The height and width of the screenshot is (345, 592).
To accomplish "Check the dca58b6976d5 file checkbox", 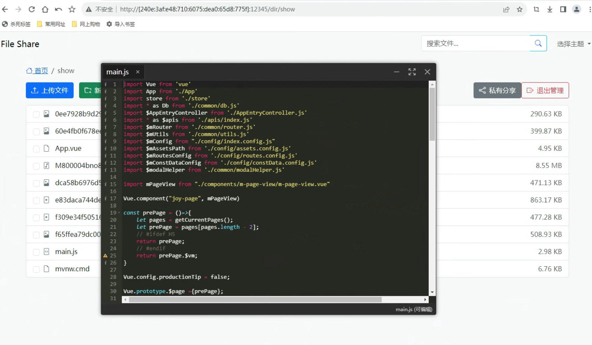I will coord(36,183).
